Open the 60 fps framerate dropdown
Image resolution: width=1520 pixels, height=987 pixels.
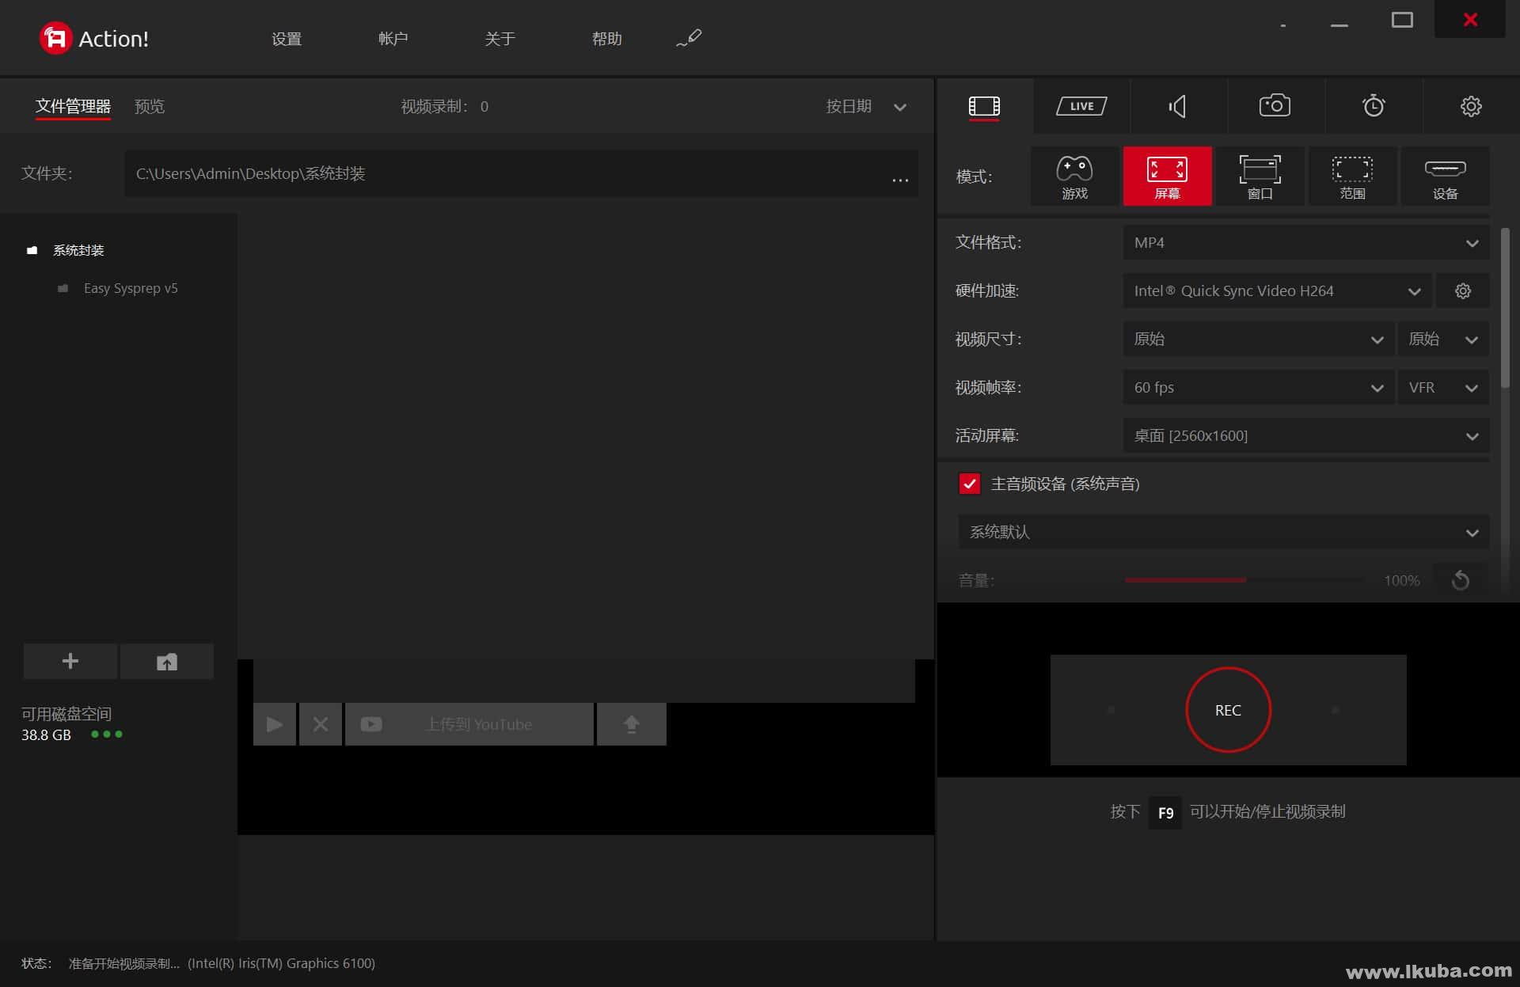(x=1258, y=388)
